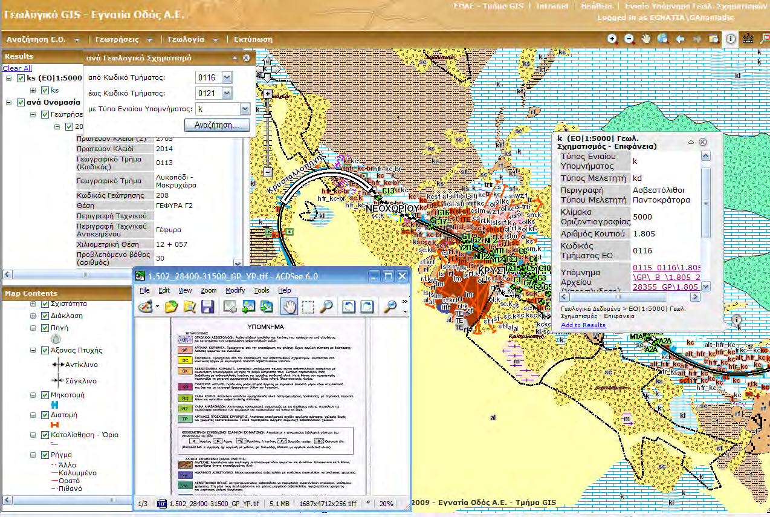Image resolution: width=770 pixels, height=517 pixels.
Task: Activate the Pan hand tool in map toolbar
Action: tap(646, 39)
